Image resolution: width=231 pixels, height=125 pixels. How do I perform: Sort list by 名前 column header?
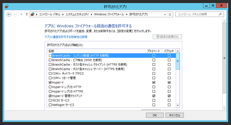[x=96, y=51]
